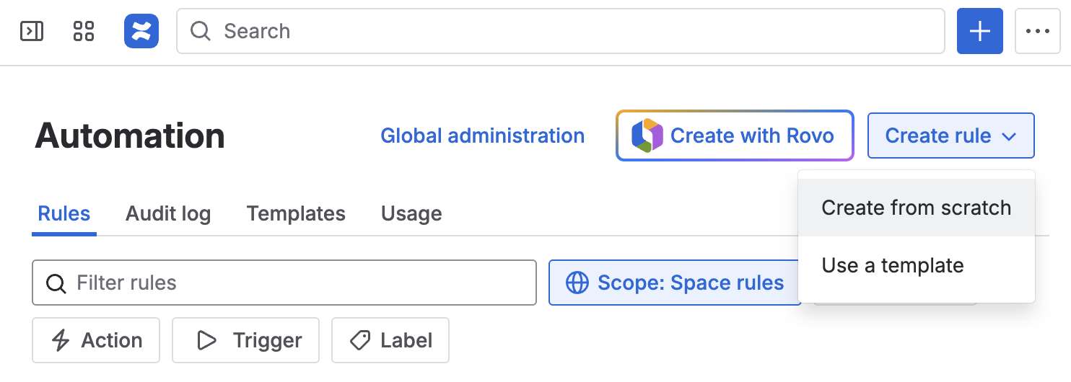
Task: Open the Templates tab
Action: tap(296, 213)
